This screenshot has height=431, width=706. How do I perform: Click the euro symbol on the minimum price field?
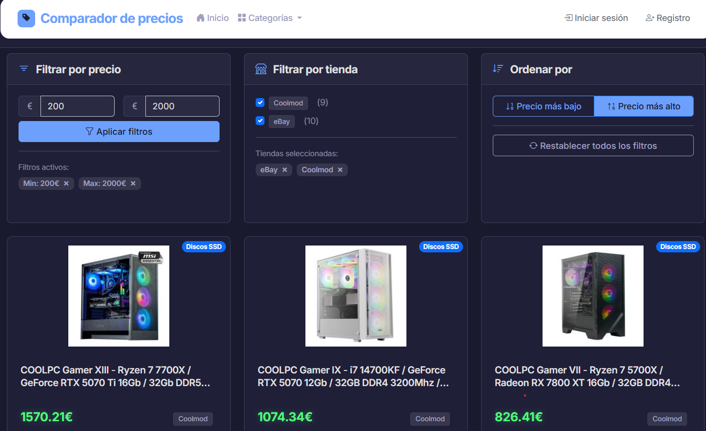pyautogui.click(x=29, y=106)
